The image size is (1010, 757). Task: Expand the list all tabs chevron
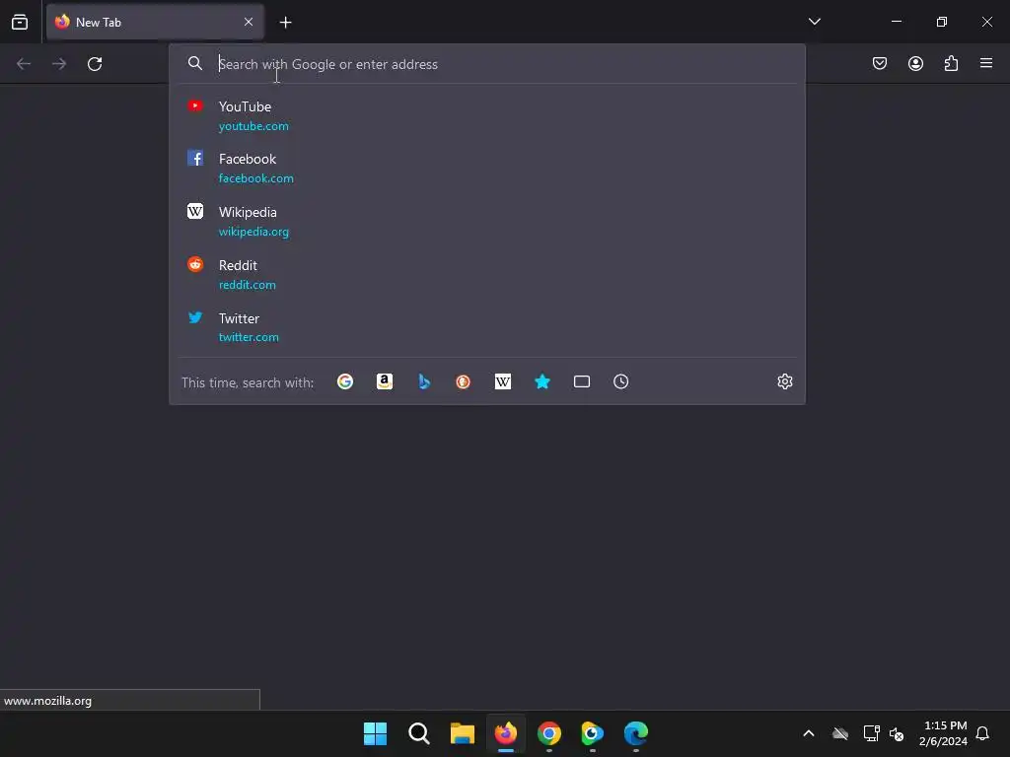click(814, 22)
